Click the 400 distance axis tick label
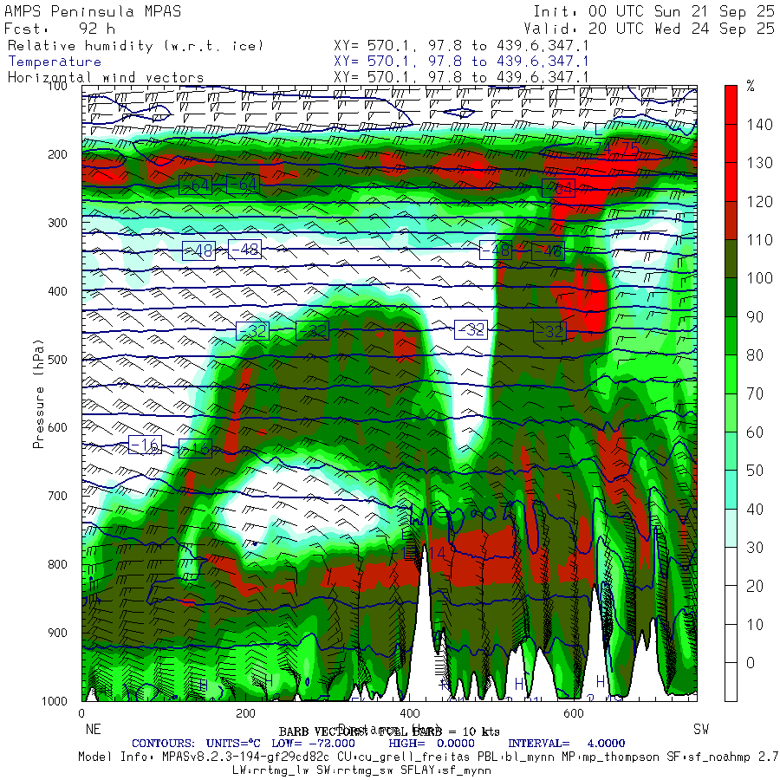The width and height of the screenshot is (780, 780). 409,713
